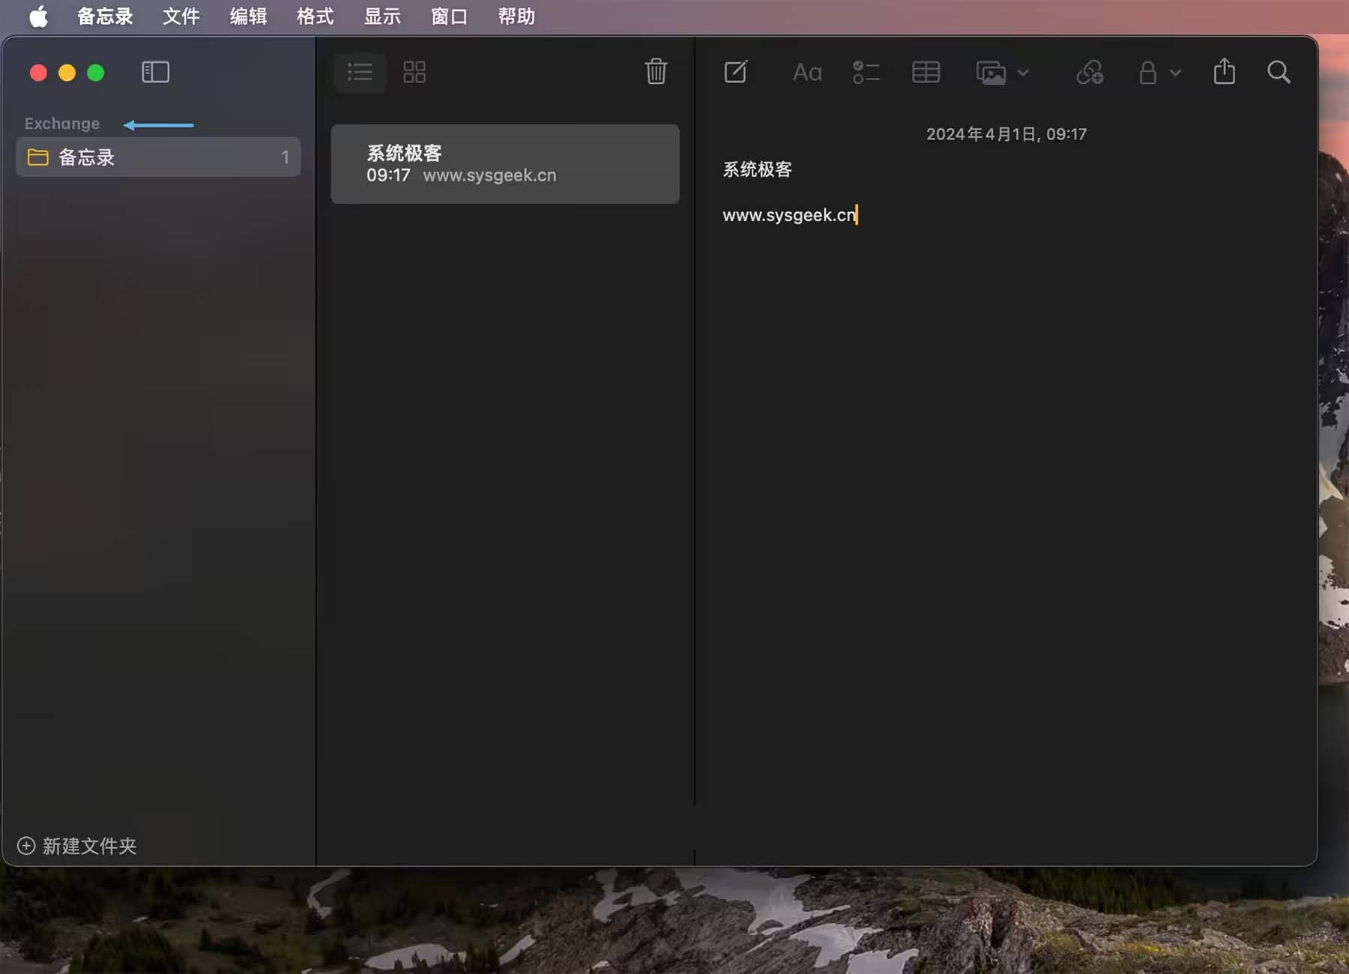Viewport: 1349px width, 974px height.
Task: Add a table to the note
Action: tap(926, 72)
